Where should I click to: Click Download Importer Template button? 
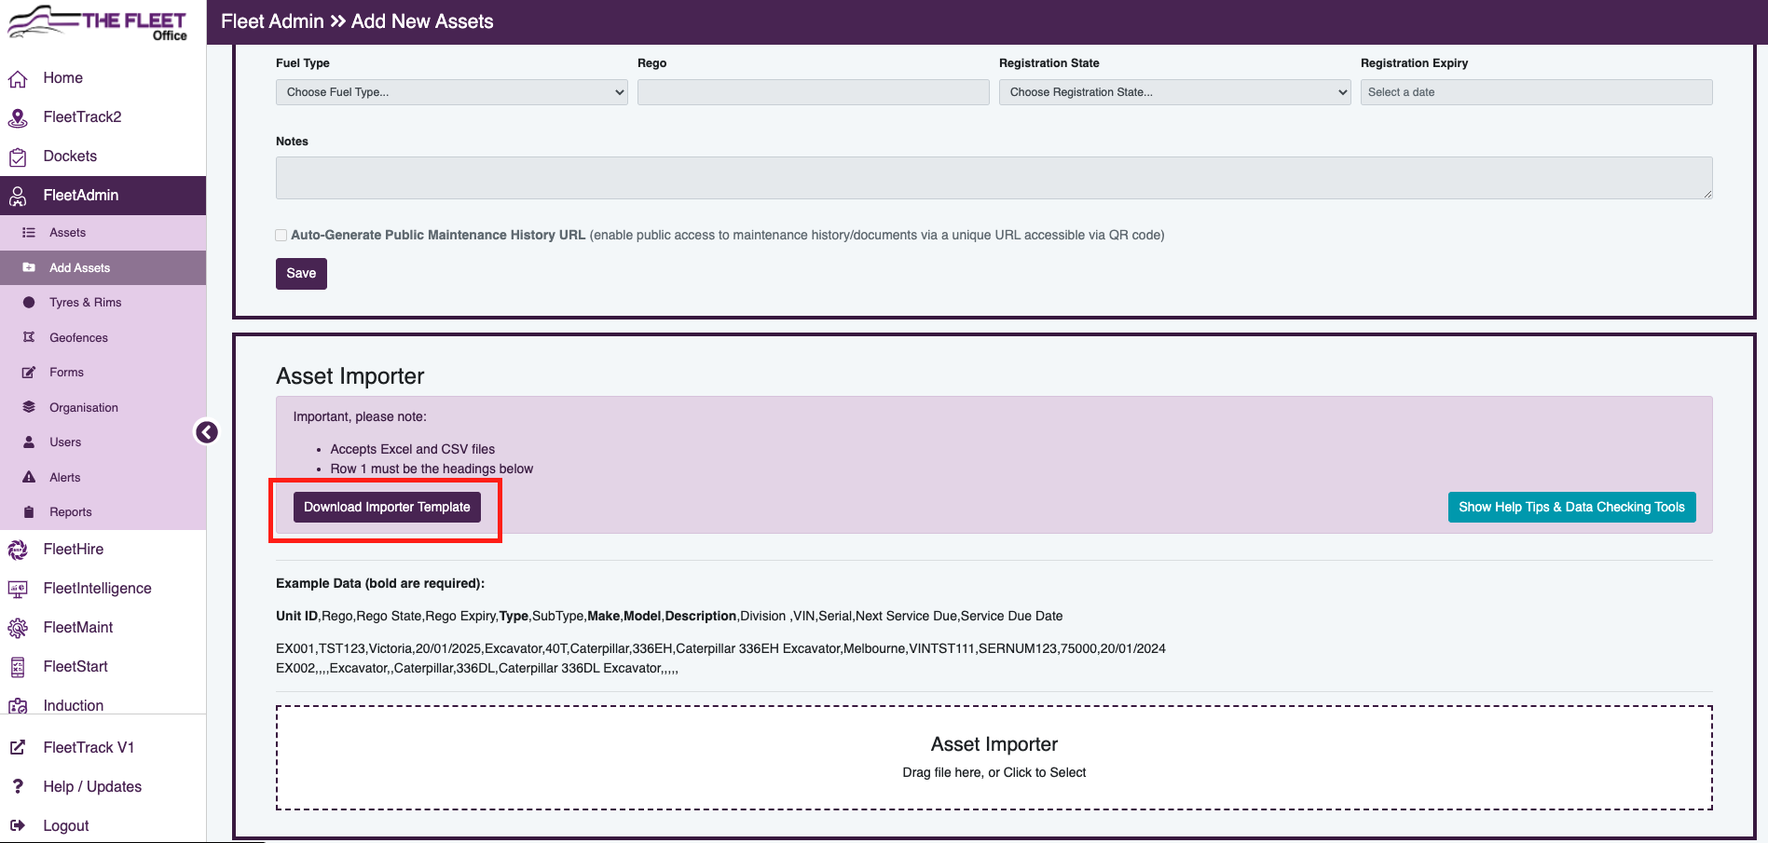(387, 508)
